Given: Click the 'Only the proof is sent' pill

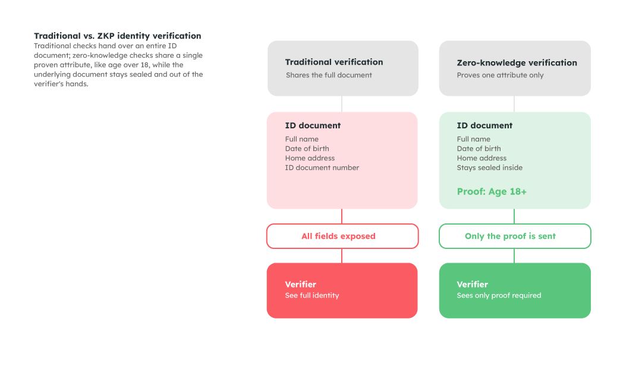Looking at the screenshot, I should 515,236.
